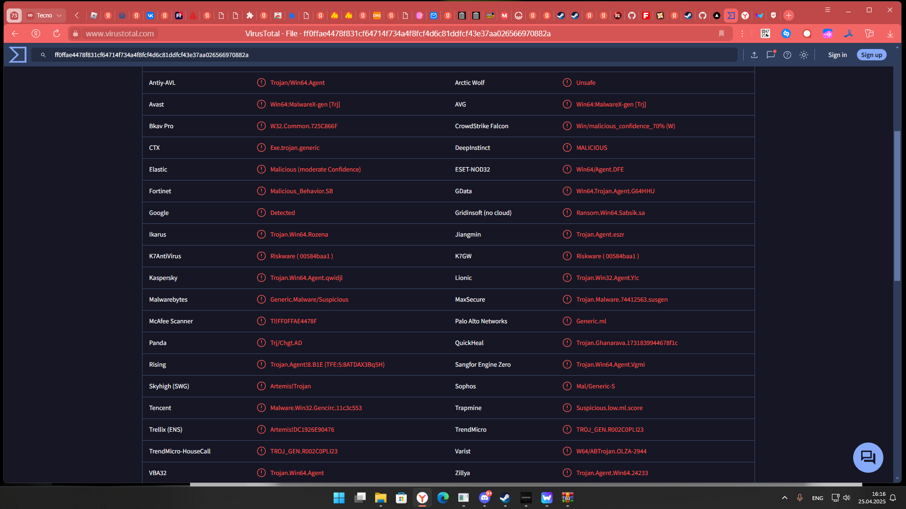
Task: Collapse tabs with the left chevron
Action: coord(77,16)
